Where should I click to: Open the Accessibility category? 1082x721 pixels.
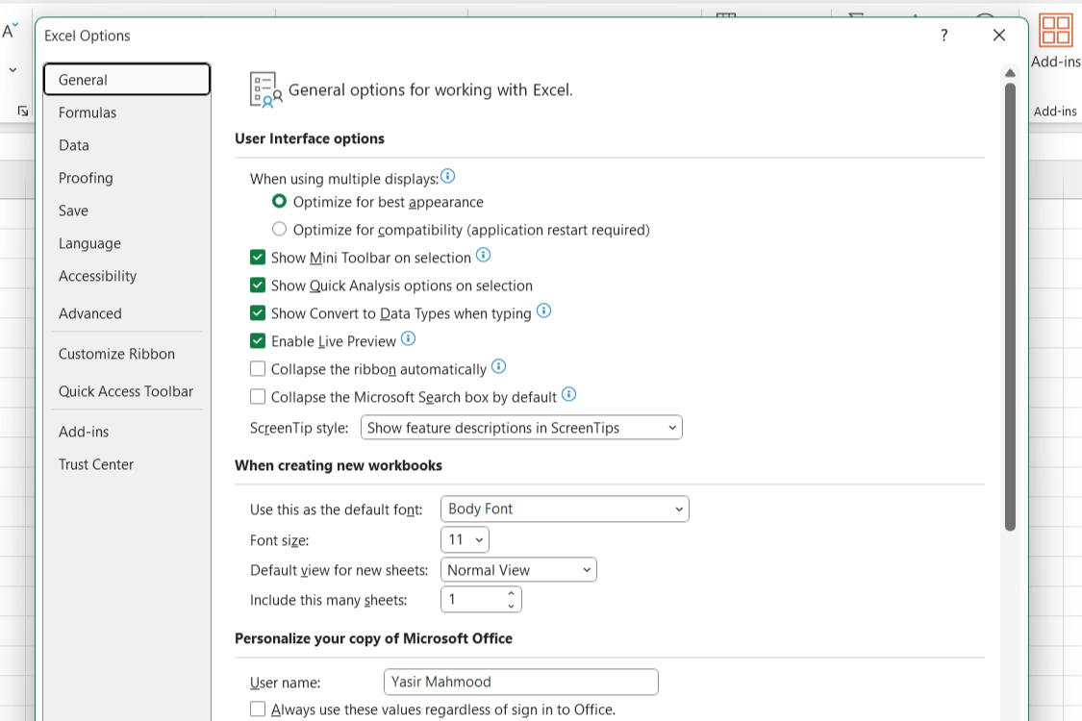click(127, 276)
